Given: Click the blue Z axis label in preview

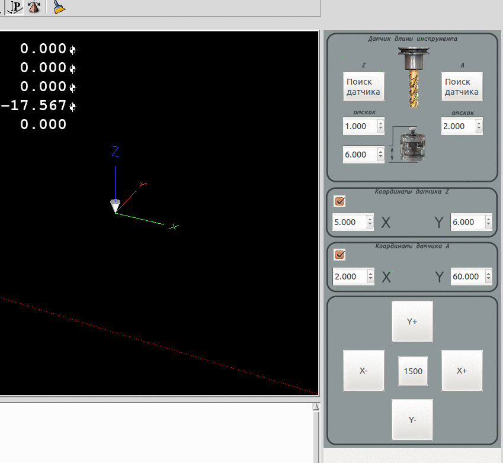Looking at the screenshot, I should click(x=115, y=152).
